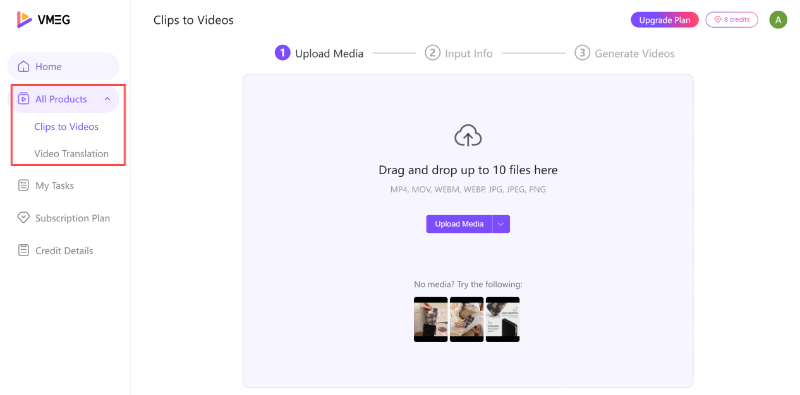800x395 pixels.
Task: Click the cloud upload icon
Action: [468, 136]
